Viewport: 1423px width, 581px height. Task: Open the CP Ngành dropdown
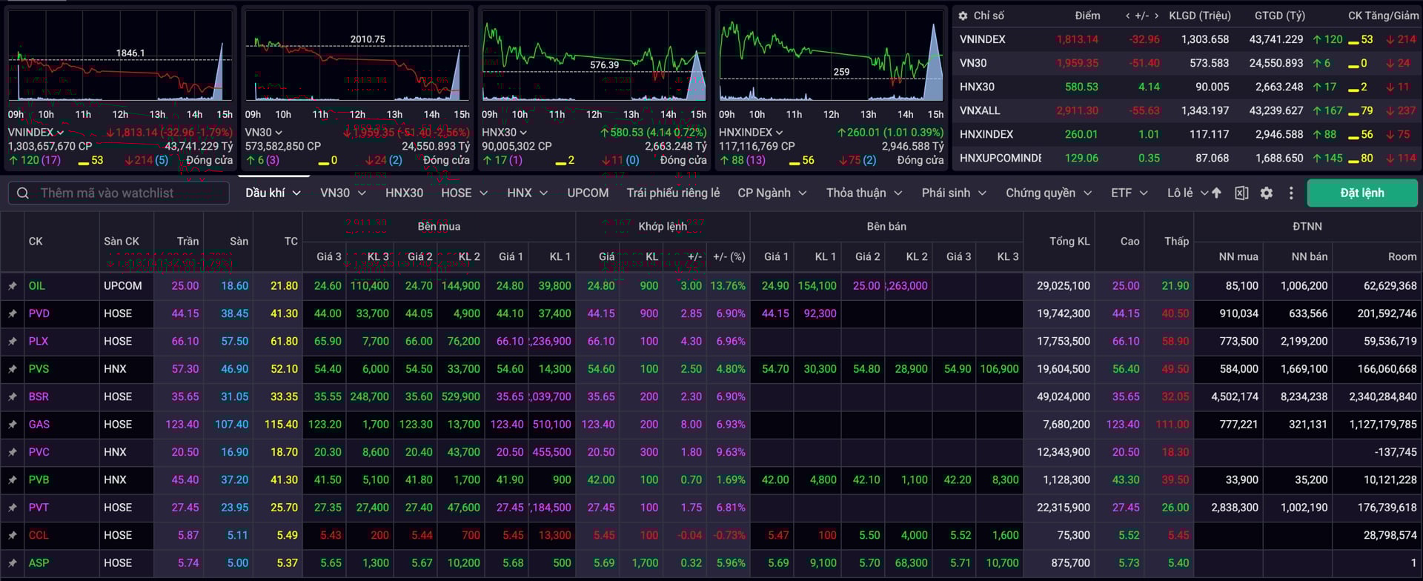pos(771,193)
